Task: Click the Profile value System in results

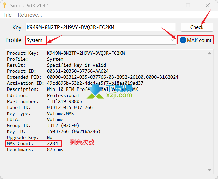Action: [x=55, y=59]
